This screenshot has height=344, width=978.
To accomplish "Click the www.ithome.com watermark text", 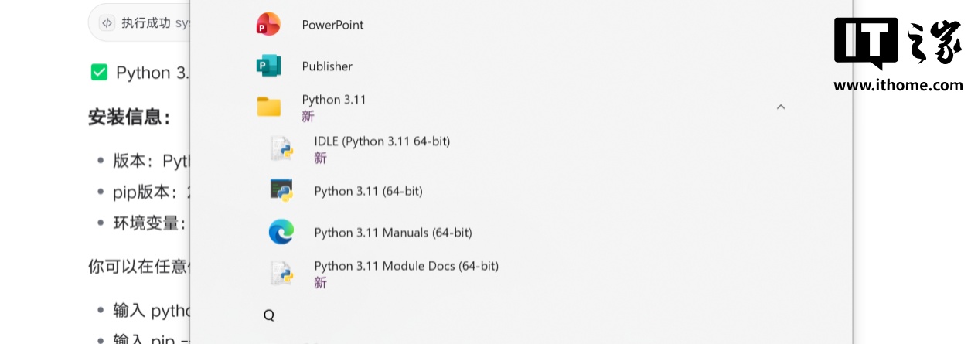I will pos(898,85).
